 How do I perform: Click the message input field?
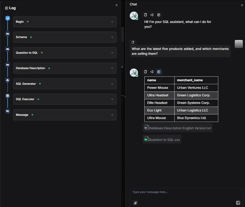coord(175,192)
